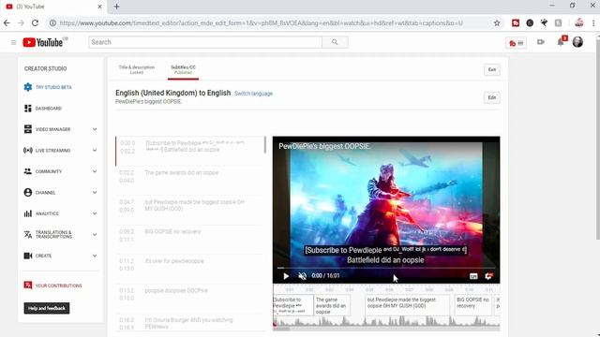The width and height of the screenshot is (600, 337).
Task: Click timeline block 'BIG OOPSIE no recovery'
Action: pyautogui.click(x=472, y=305)
